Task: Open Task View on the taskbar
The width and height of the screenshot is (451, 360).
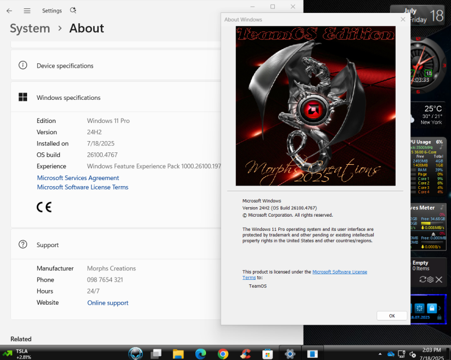Action: pos(156,354)
